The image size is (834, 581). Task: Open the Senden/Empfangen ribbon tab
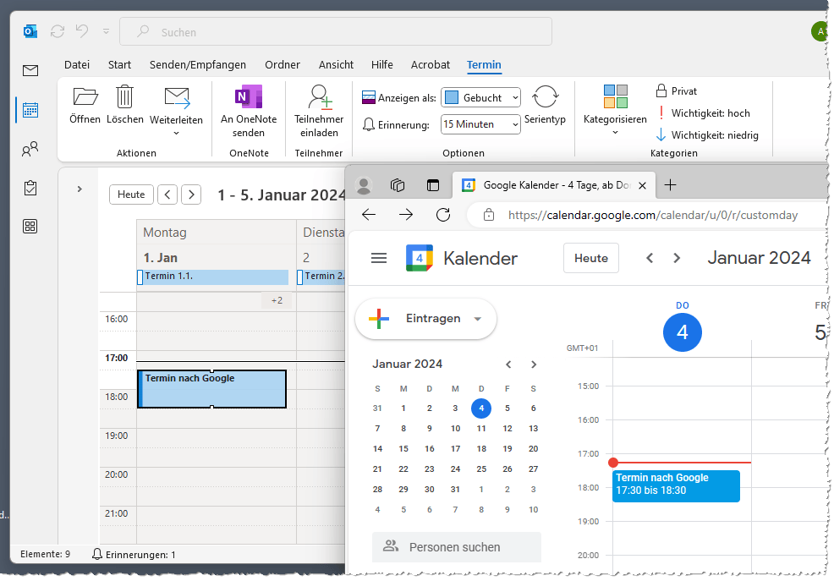[198, 65]
